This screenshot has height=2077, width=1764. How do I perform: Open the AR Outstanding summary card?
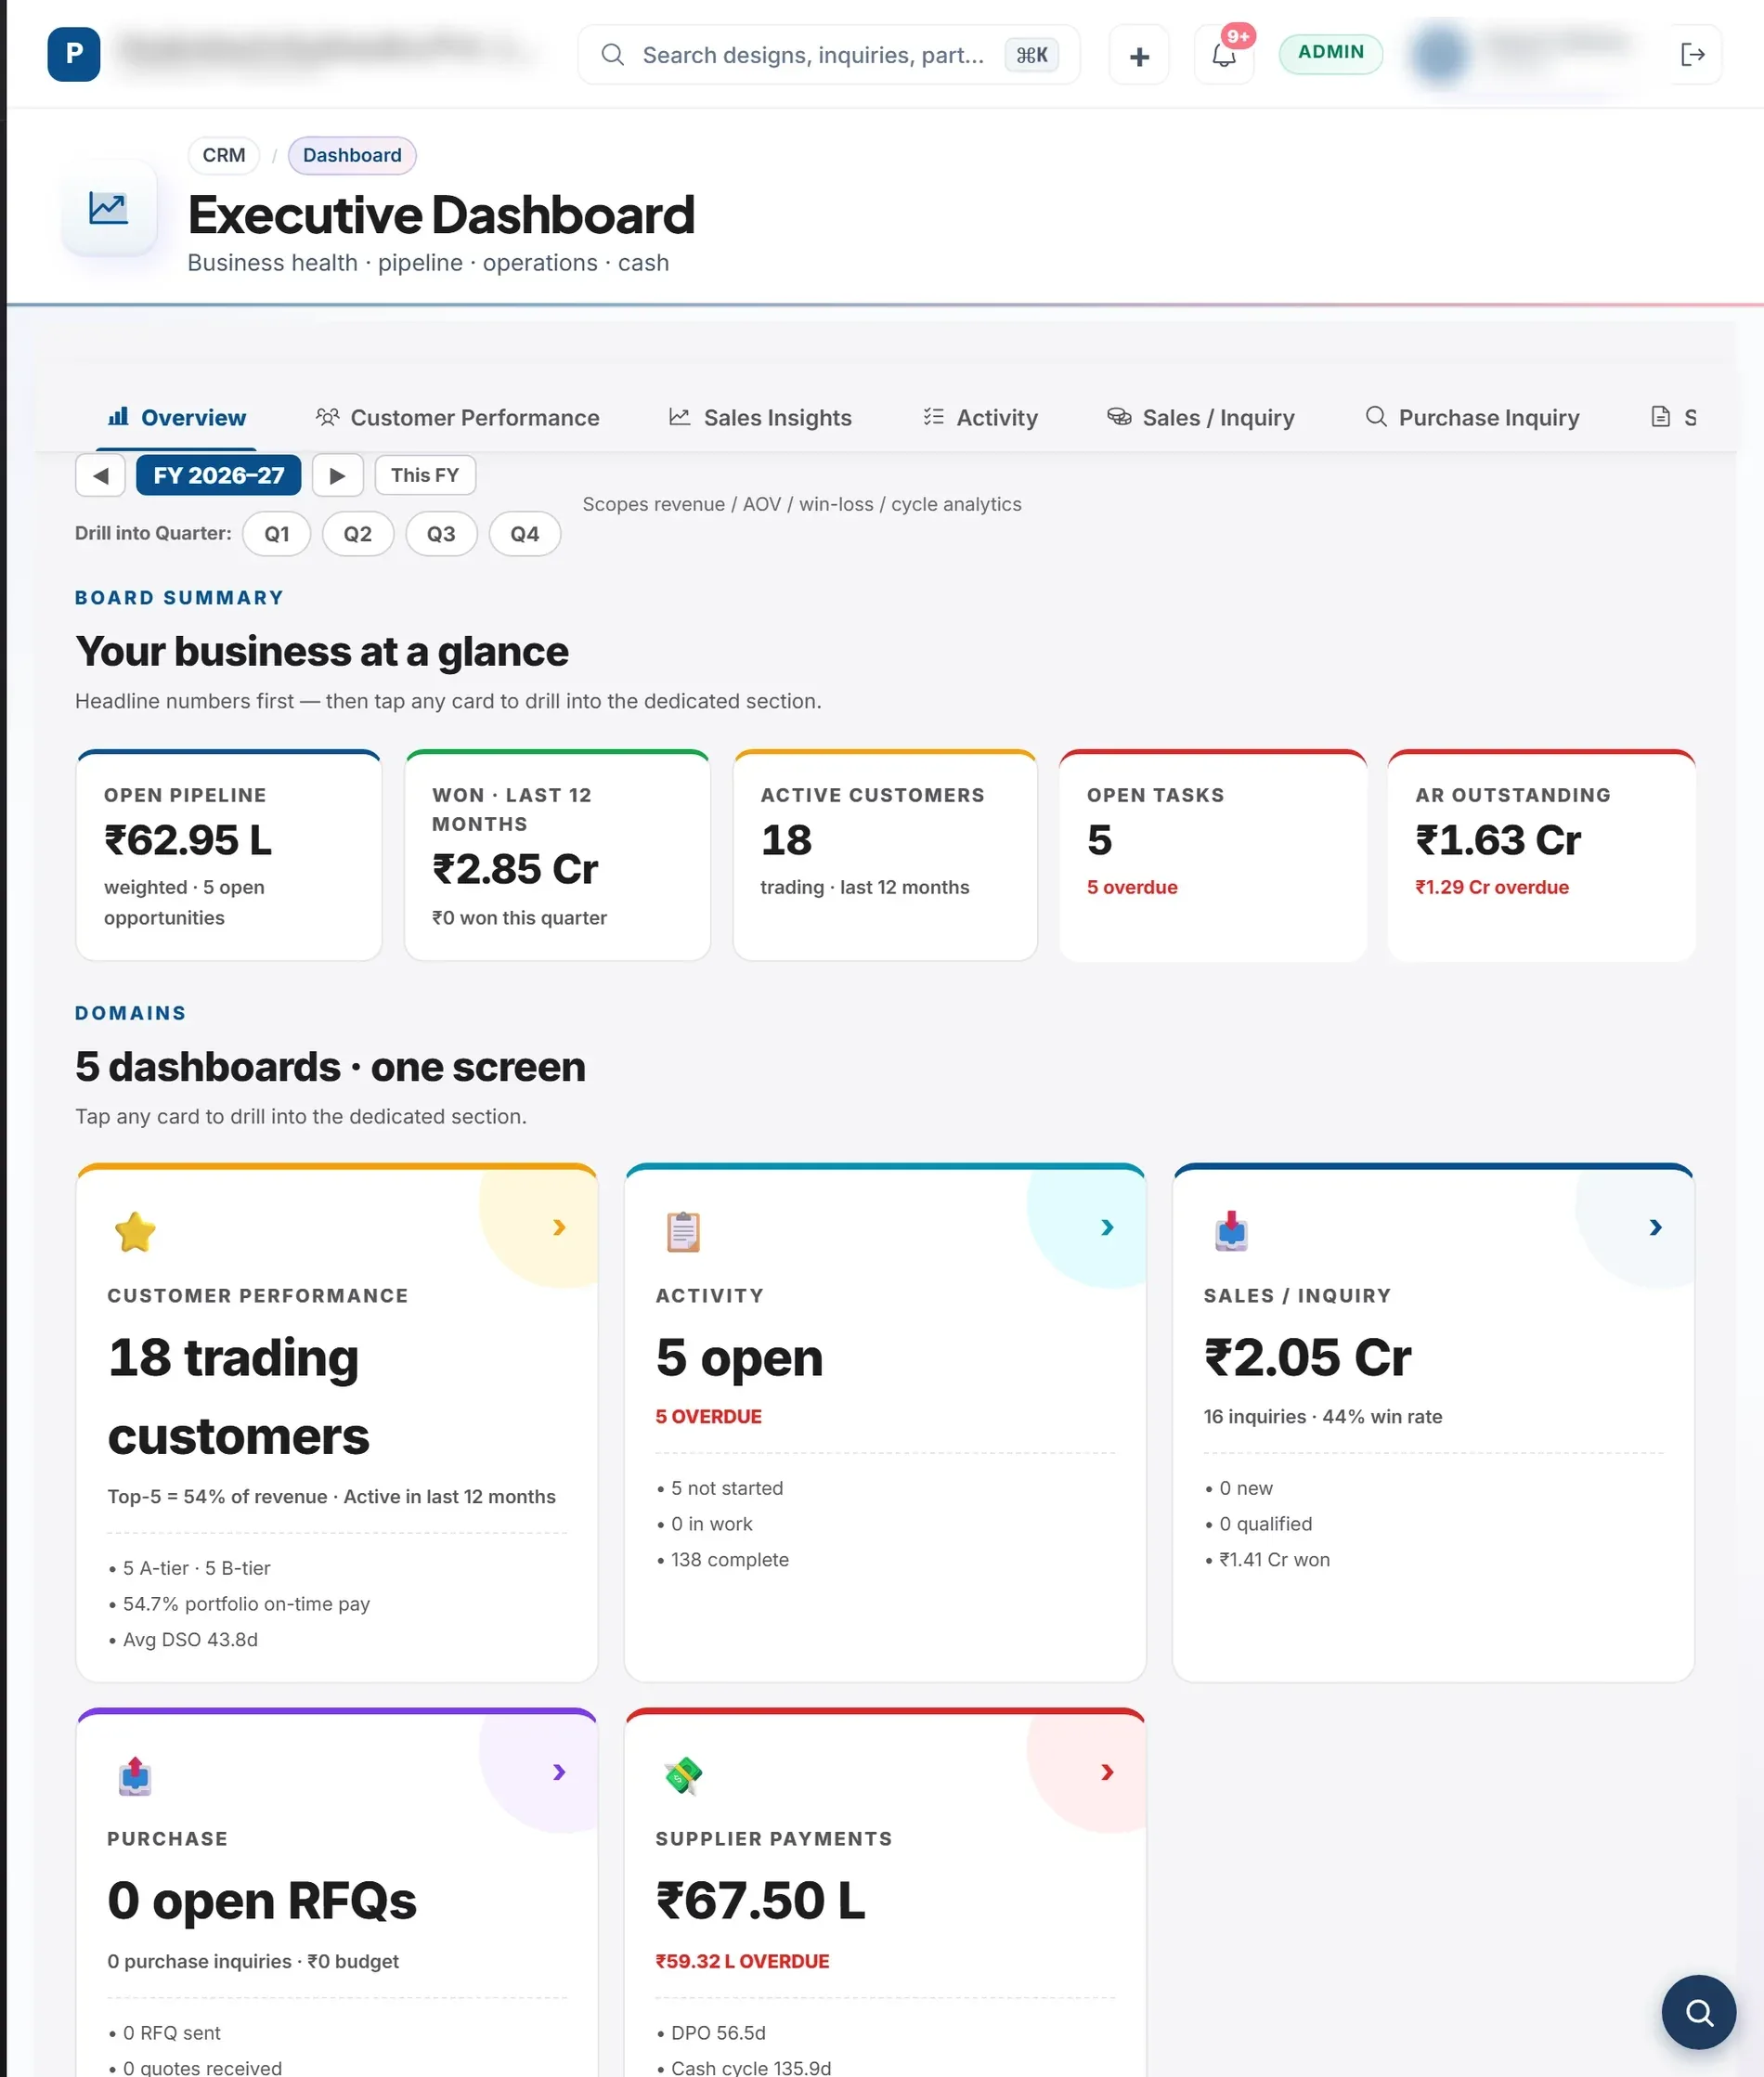pos(1541,855)
